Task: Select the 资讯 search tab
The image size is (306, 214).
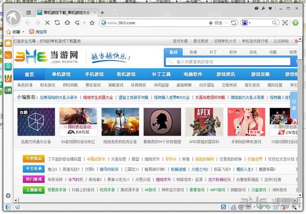Action: coord(253,52)
